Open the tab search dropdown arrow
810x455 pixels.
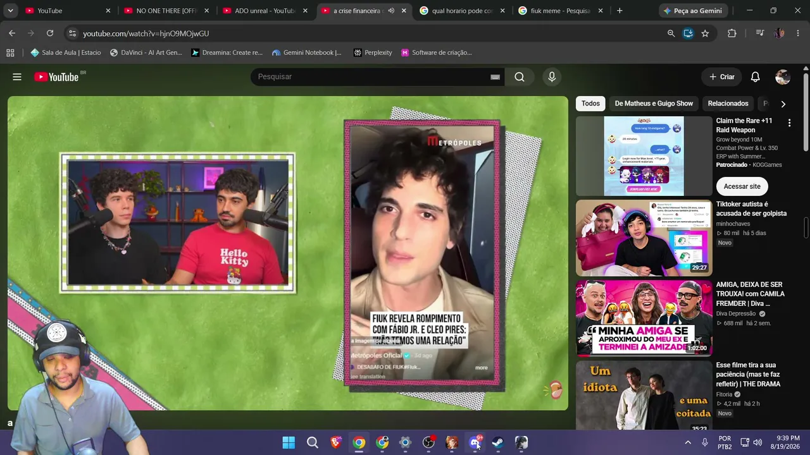[x=10, y=11]
